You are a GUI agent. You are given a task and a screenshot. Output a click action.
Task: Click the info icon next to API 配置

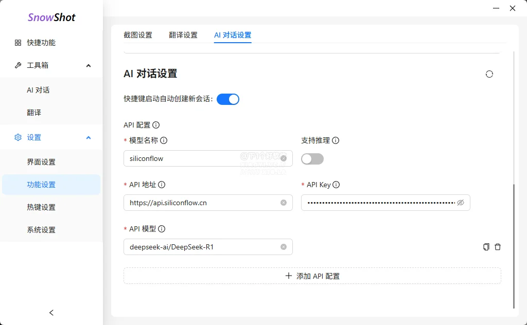point(156,125)
